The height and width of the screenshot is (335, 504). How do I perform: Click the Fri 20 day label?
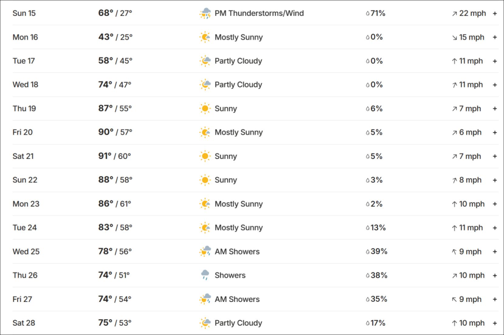[22, 132]
